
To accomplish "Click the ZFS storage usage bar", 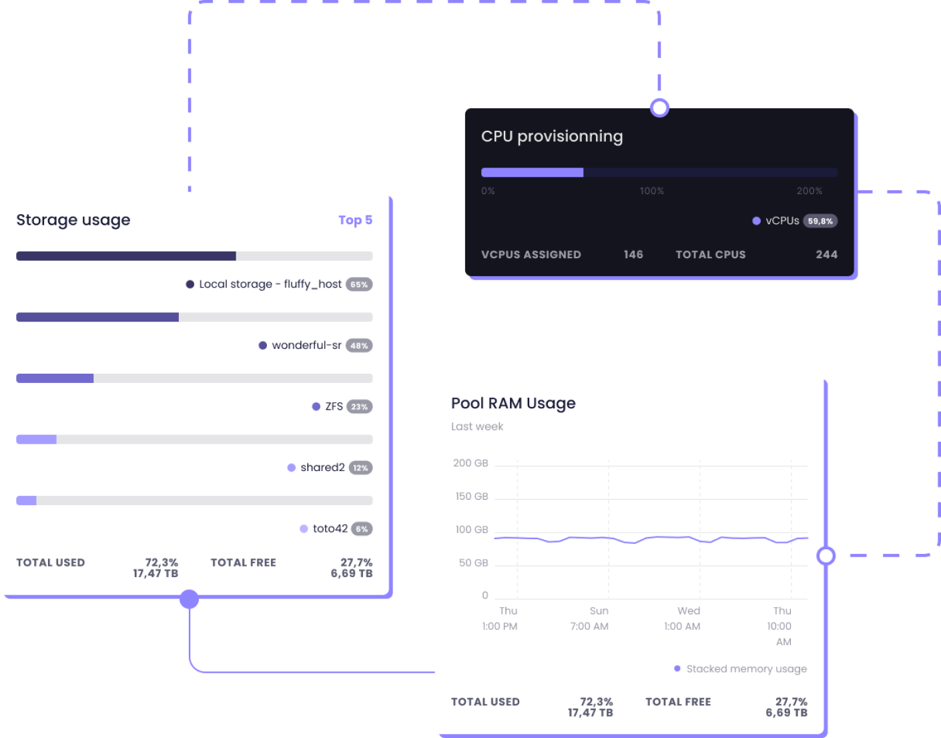I will [194, 378].
